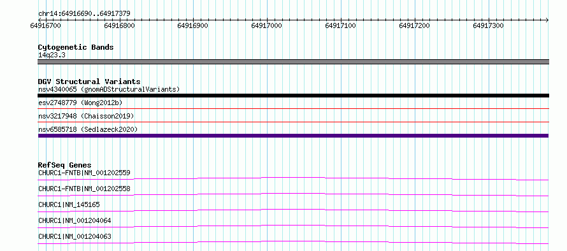Open transcript CHURC1|NM_001204064
This screenshot has width=567, height=251.
(x=75, y=220)
